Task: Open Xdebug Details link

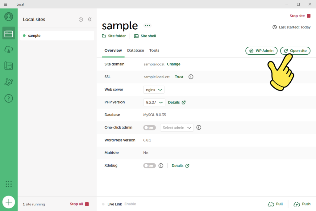Action: coord(180,166)
